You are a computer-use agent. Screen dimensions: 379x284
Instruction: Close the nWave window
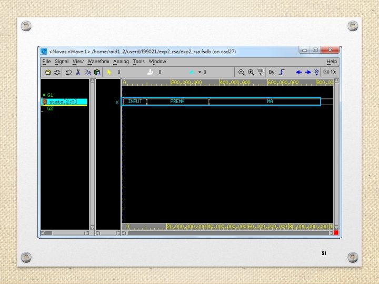click(330, 50)
